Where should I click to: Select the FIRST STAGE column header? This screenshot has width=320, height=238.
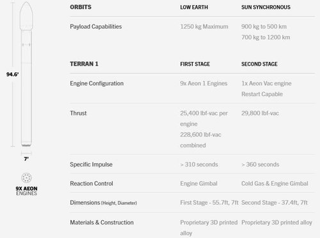[x=195, y=64]
